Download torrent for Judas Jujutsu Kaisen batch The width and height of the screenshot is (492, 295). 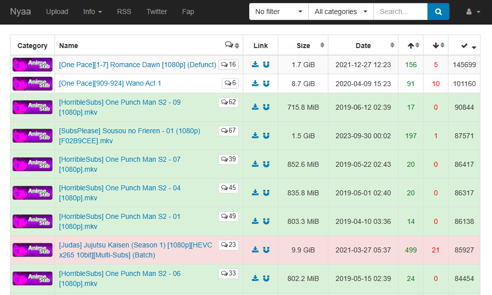tap(255, 250)
